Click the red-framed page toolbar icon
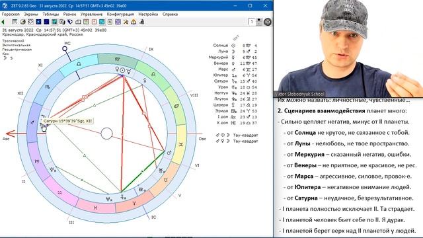This screenshot has height=238, width=423. pyautogui.click(x=94, y=22)
